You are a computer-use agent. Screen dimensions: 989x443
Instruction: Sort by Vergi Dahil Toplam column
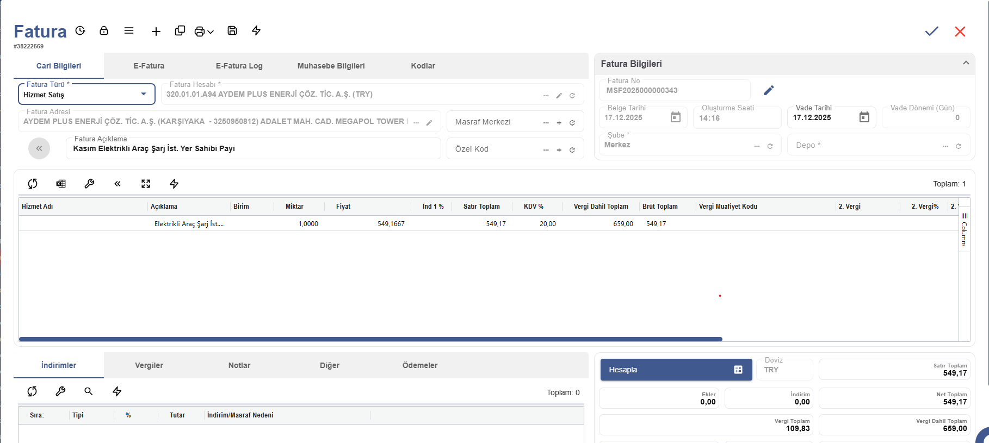pos(601,207)
